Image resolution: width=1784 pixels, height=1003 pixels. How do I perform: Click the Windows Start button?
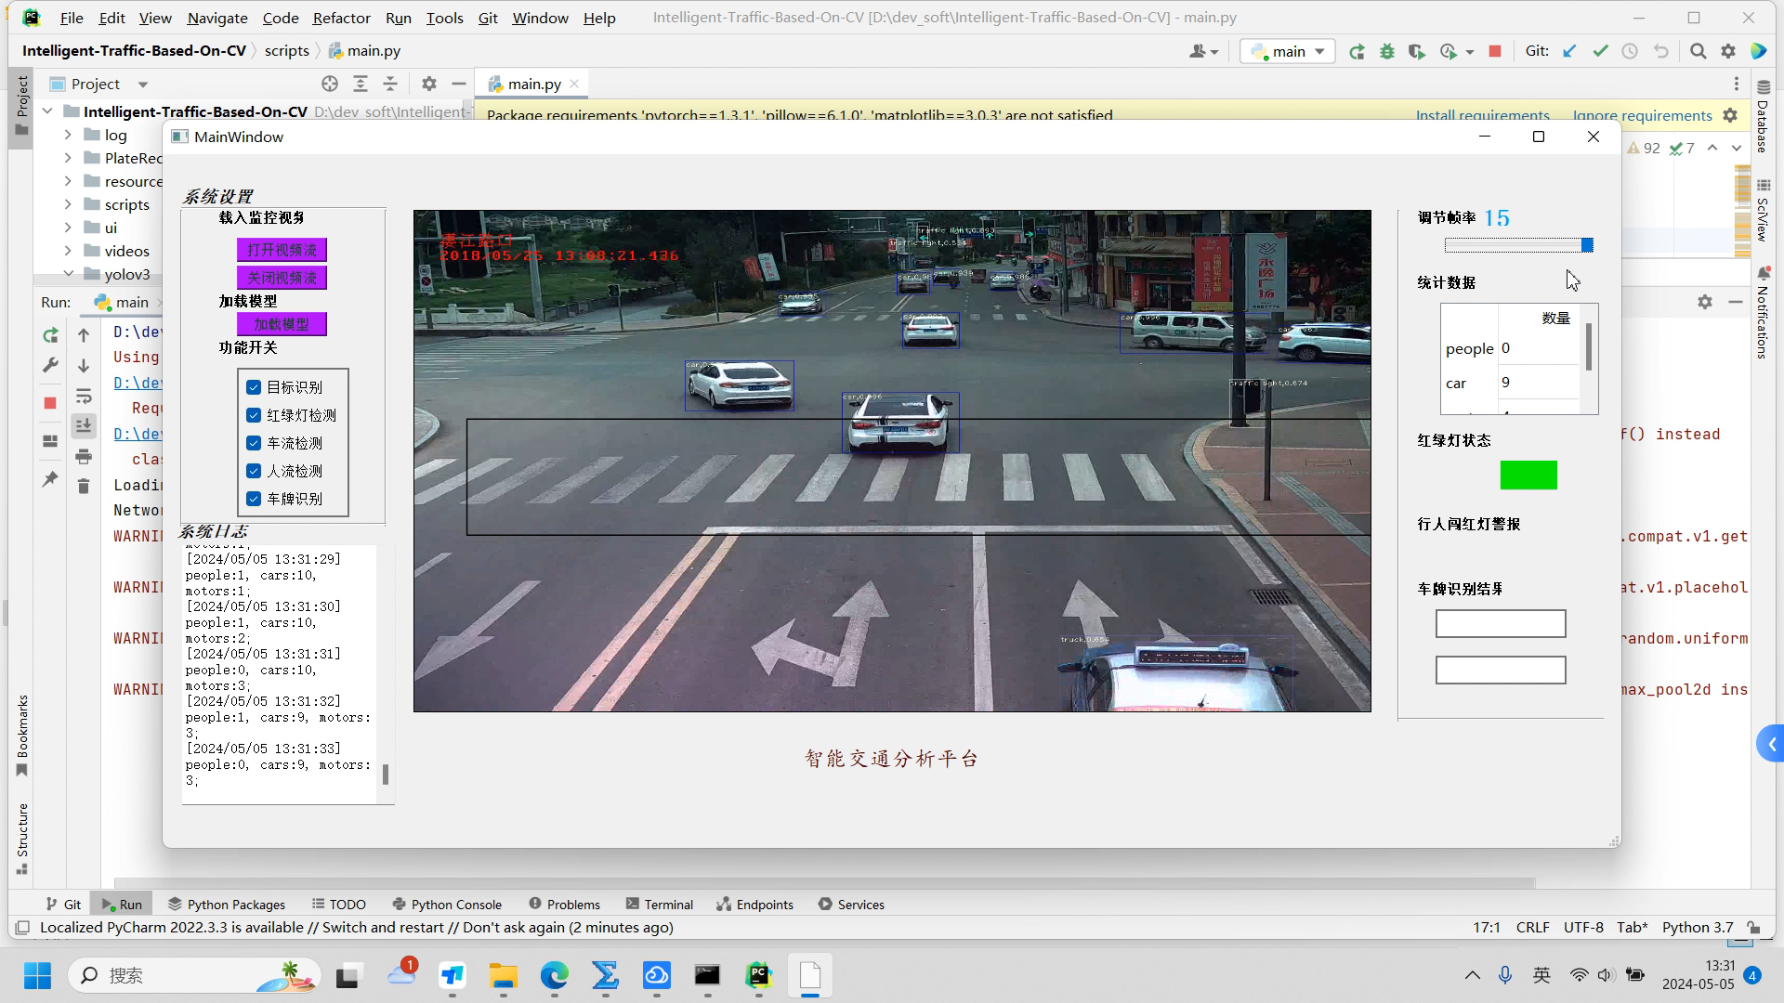[37, 975]
